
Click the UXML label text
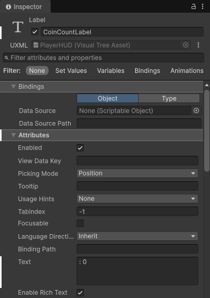coord(19,45)
